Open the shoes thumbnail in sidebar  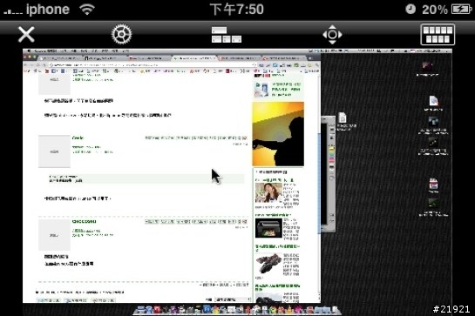point(268,263)
